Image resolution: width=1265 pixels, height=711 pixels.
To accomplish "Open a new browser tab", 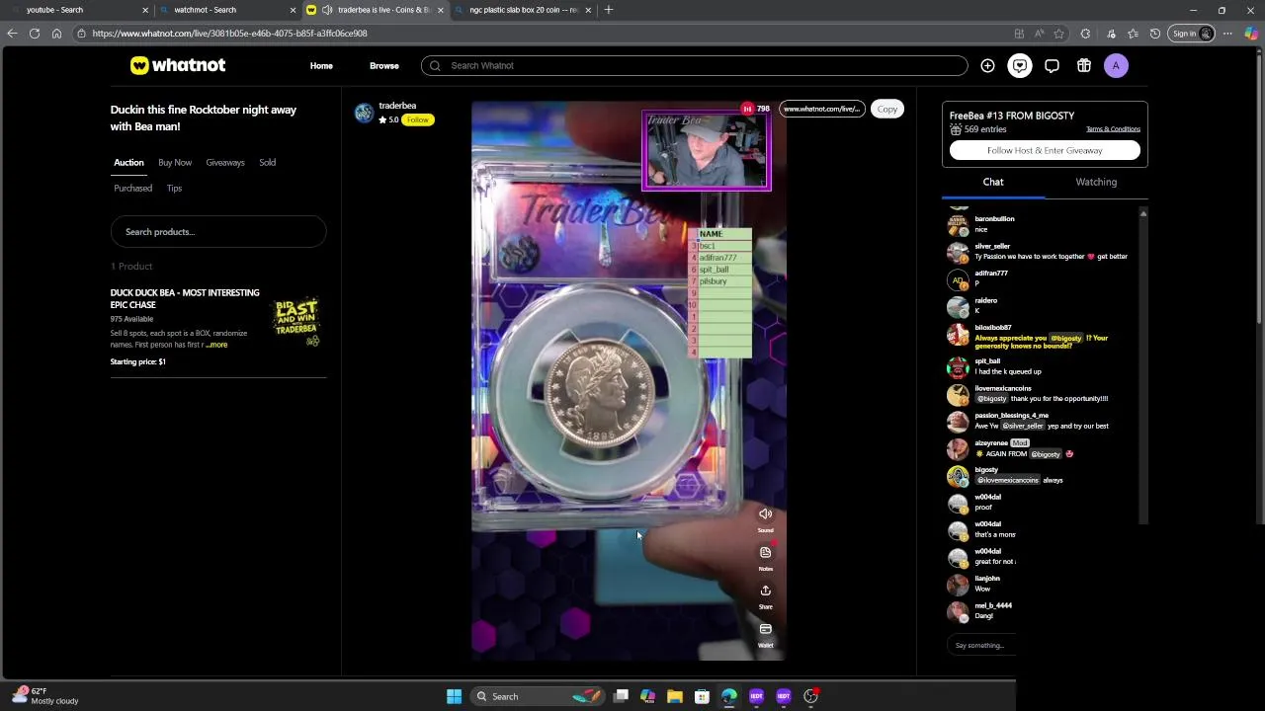I will pos(609,10).
